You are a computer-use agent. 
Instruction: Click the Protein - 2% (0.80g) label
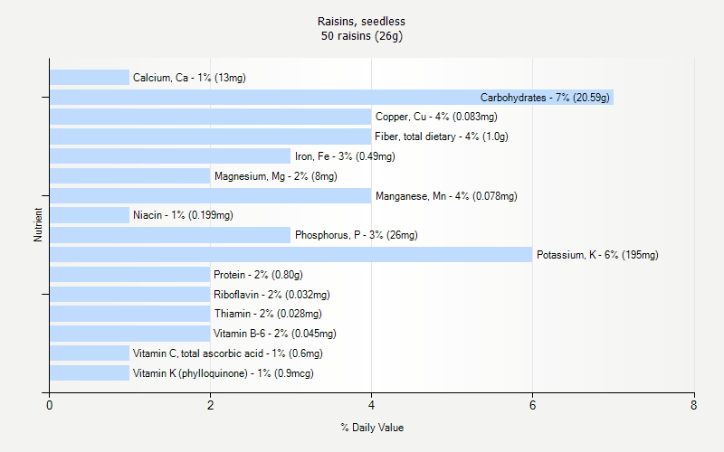pos(258,275)
